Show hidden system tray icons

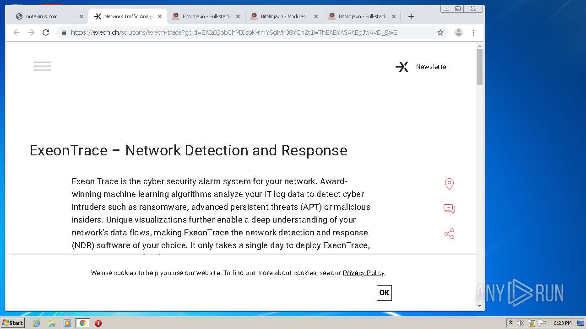pos(511,323)
